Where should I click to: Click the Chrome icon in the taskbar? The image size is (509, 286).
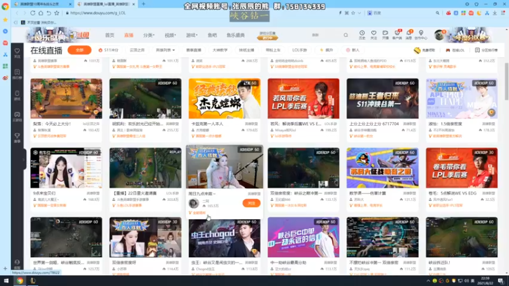click(x=20, y=281)
